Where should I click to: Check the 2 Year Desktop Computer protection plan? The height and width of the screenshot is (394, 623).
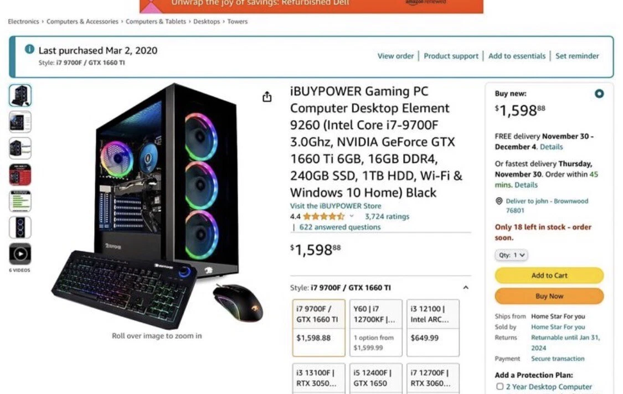(500, 386)
